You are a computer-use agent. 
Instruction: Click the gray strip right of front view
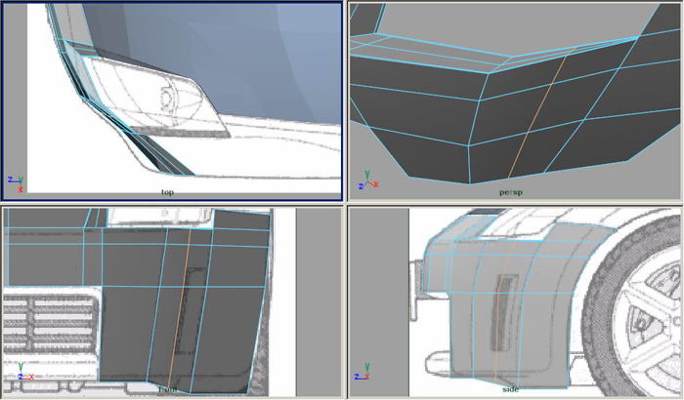tap(317, 302)
